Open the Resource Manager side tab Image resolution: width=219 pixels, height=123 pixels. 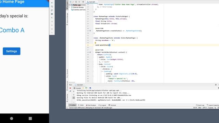click(x=67, y=19)
